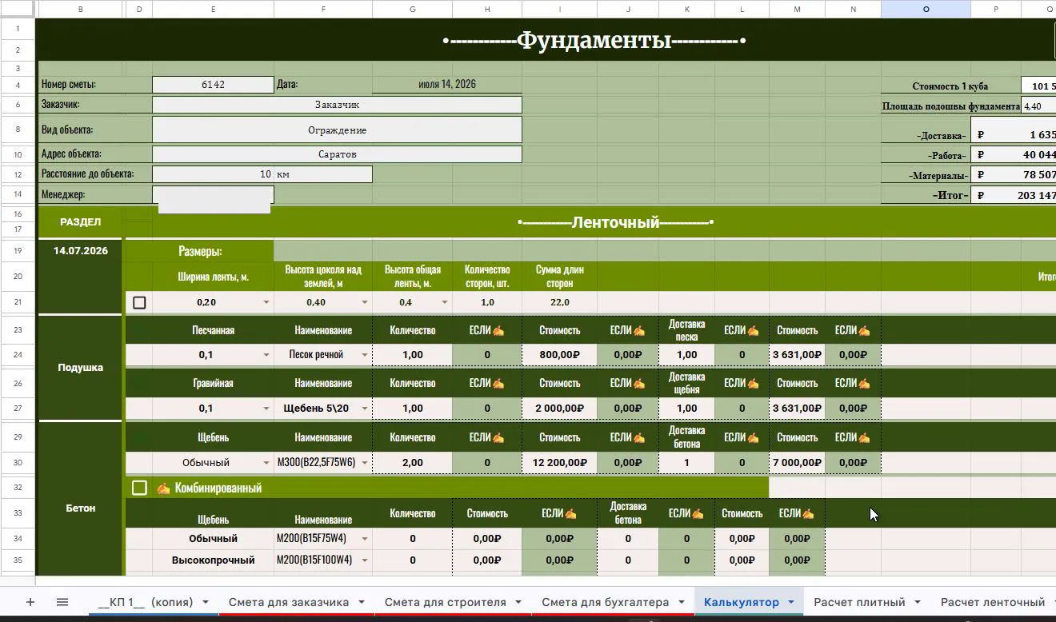Open the Щебень 5\20 dropdown arrow

[x=365, y=409]
